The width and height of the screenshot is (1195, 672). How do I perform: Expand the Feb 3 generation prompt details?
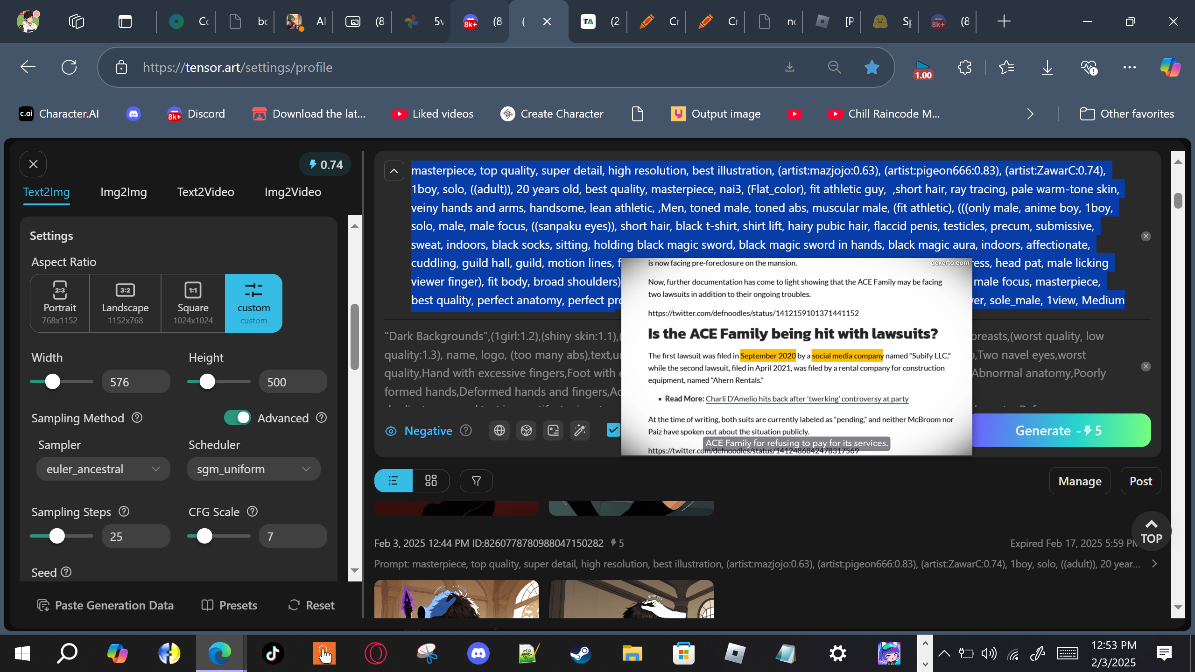1154,564
